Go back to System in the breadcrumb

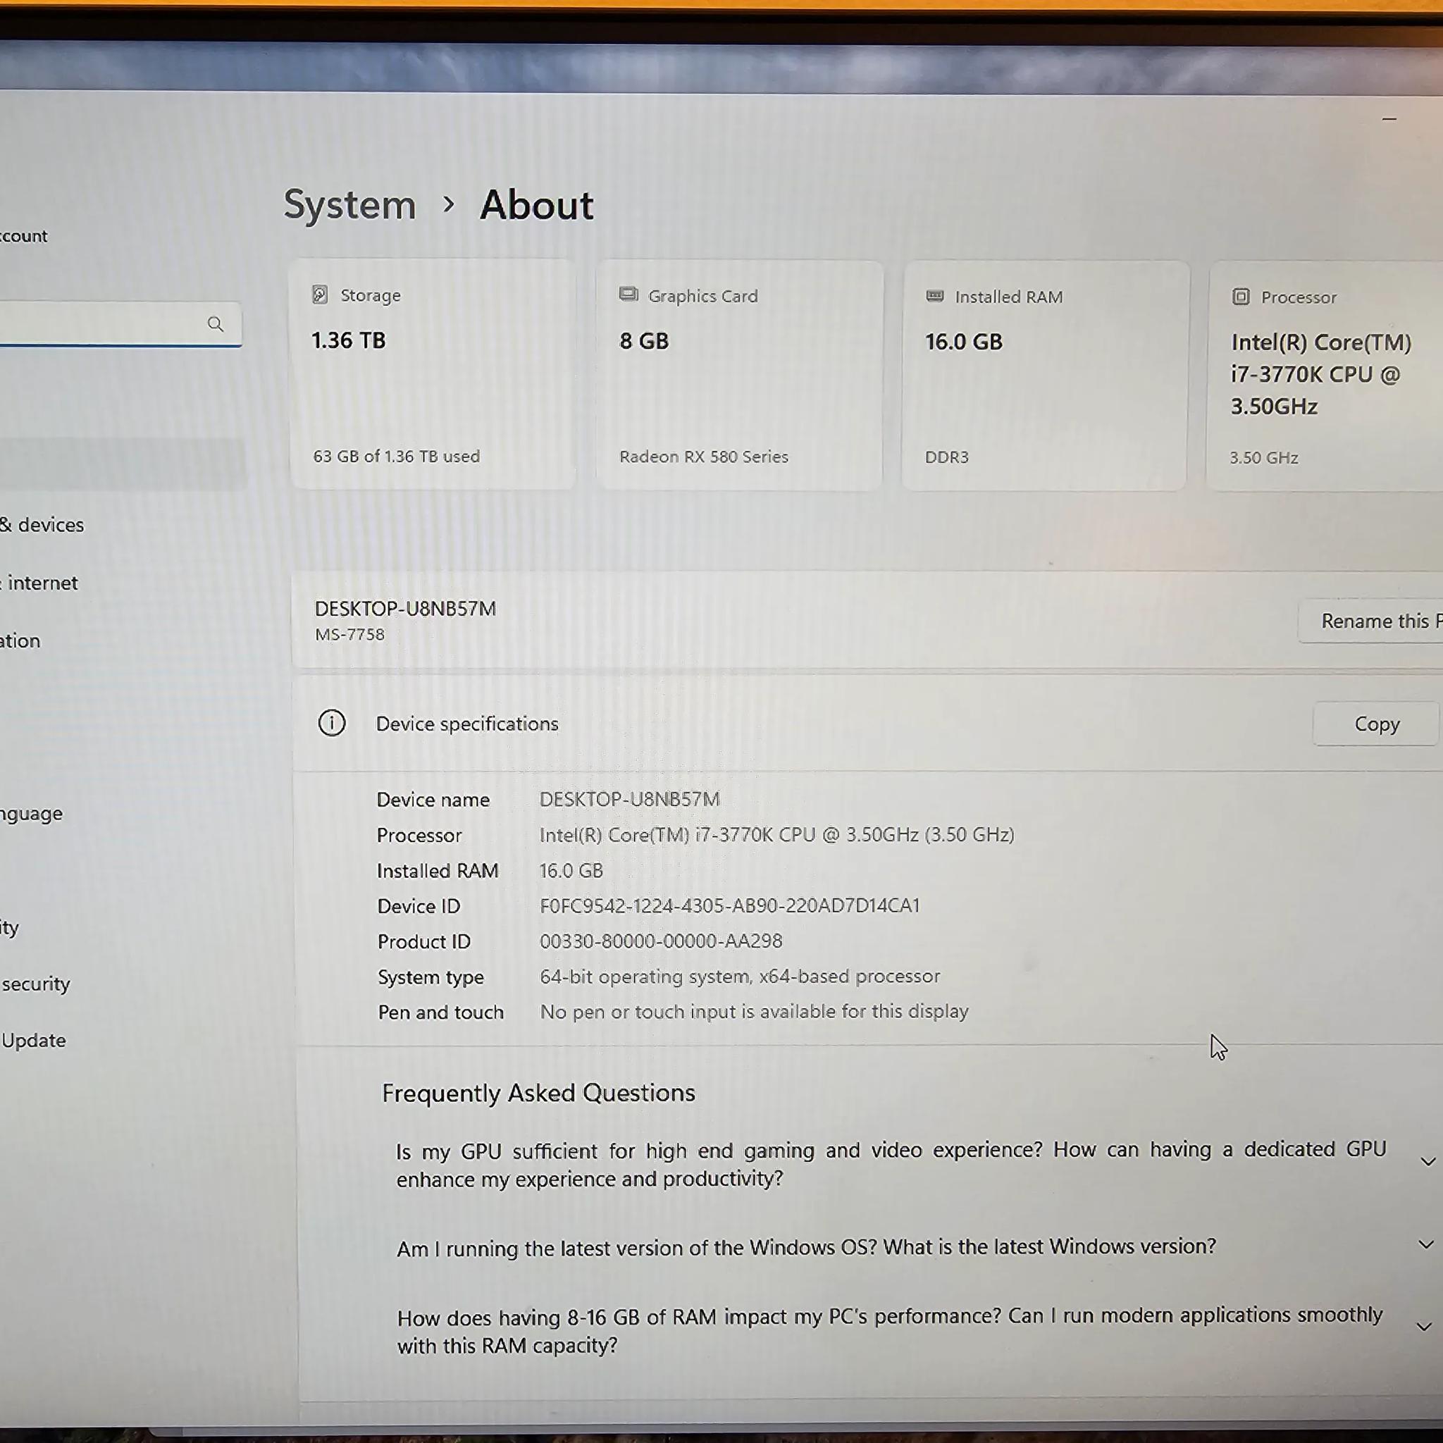[x=349, y=204]
